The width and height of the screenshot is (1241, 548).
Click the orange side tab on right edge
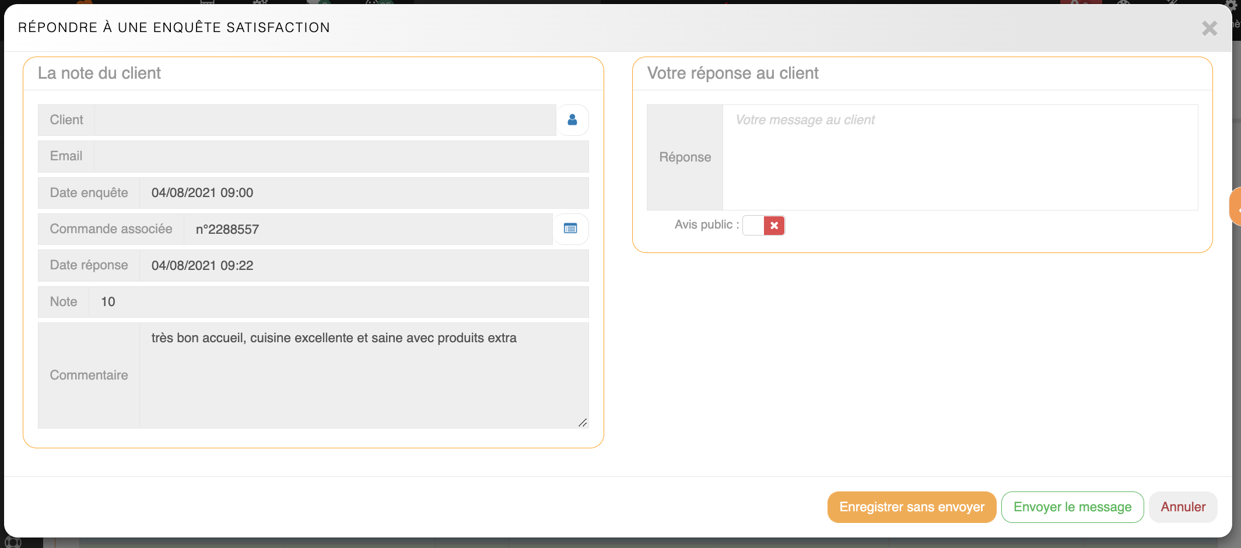pyautogui.click(x=1235, y=206)
